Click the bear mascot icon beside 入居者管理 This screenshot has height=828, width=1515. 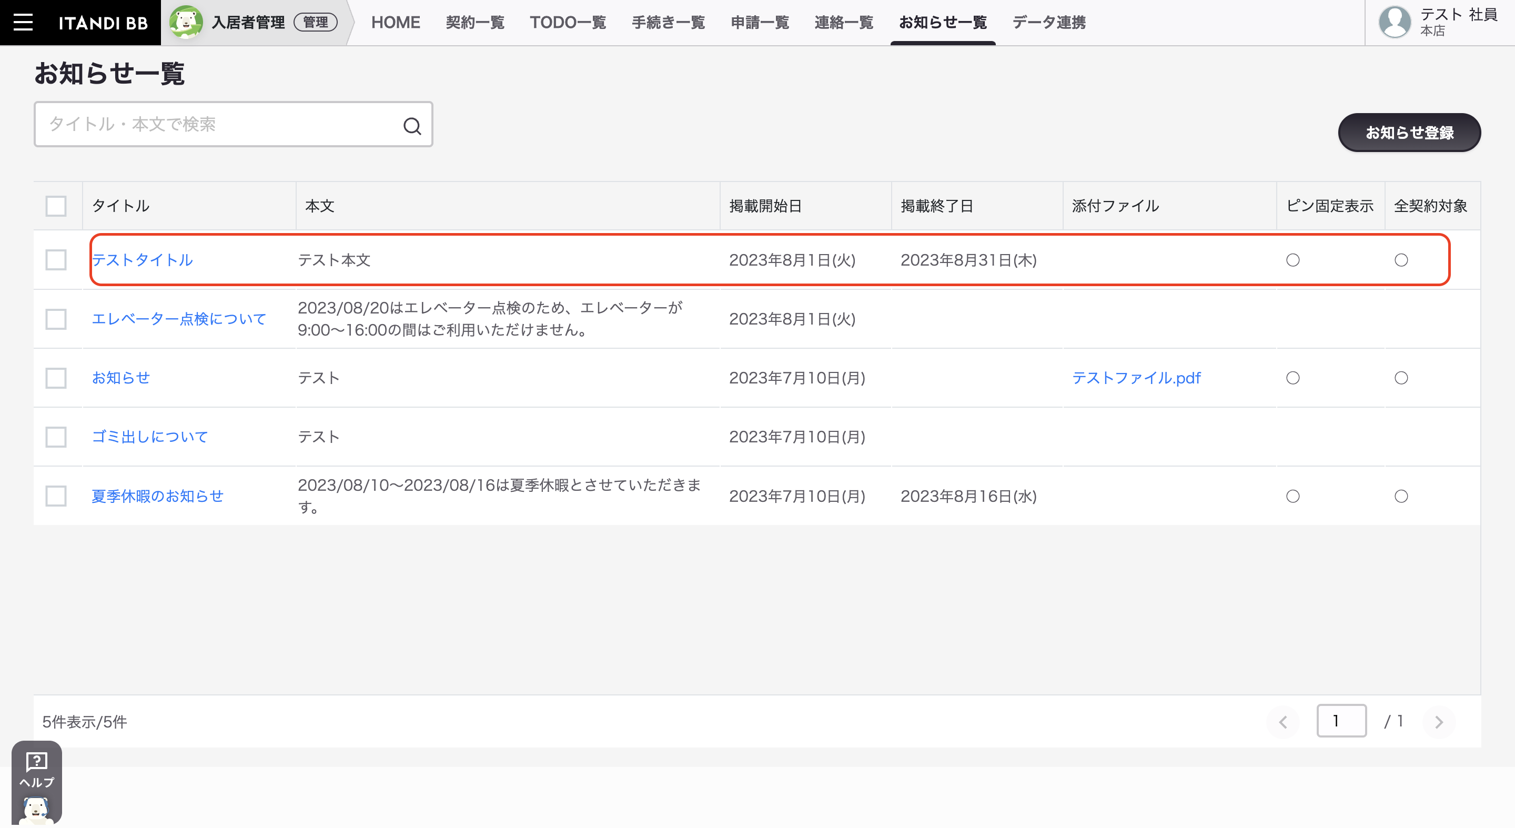coord(186,22)
